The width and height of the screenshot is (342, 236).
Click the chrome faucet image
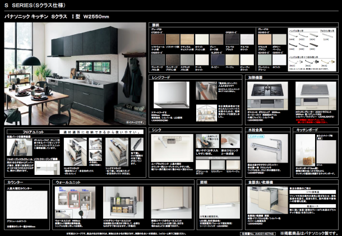[267, 149]
